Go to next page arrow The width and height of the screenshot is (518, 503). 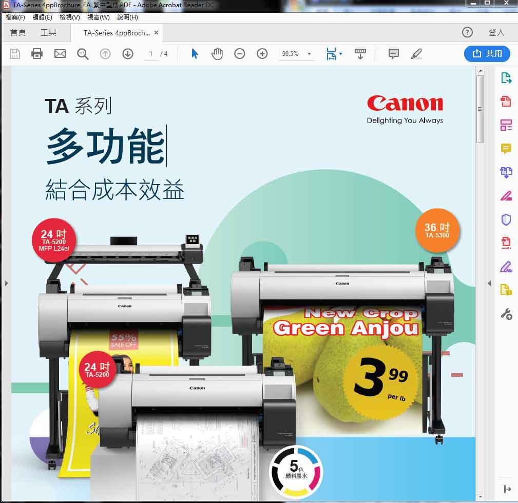pos(128,53)
